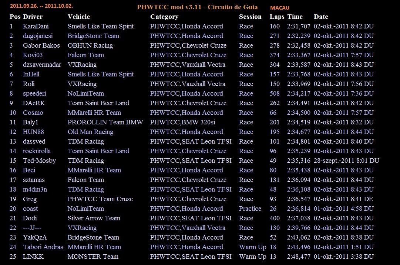Select driver Tabori Andras

point(43,247)
